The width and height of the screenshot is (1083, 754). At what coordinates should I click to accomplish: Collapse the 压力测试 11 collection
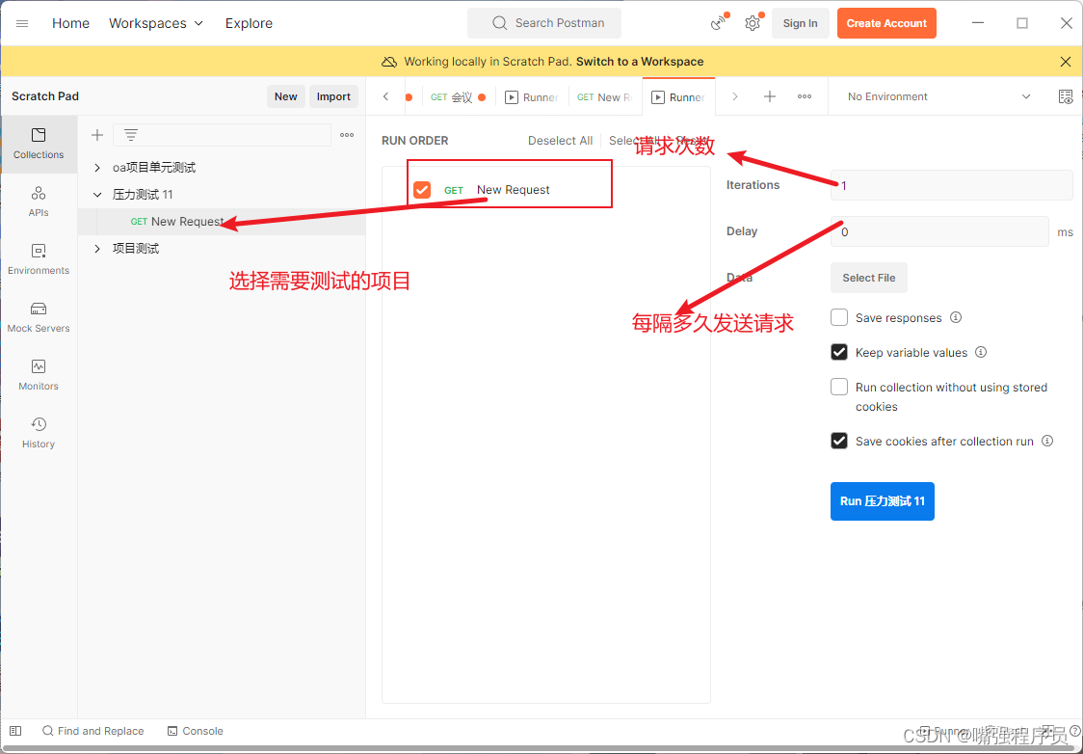point(97,195)
